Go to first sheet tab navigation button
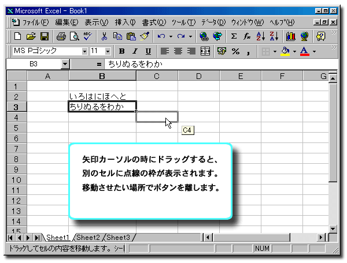This screenshot has width=347, height=263. point(10,238)
